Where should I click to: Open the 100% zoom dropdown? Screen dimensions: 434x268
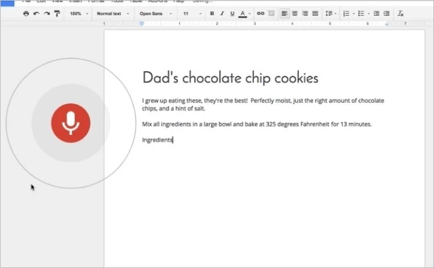coord(78,13)
